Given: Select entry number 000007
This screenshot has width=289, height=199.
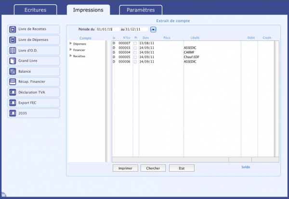Looking at the screenshot, I should click(x=124, y=43).
